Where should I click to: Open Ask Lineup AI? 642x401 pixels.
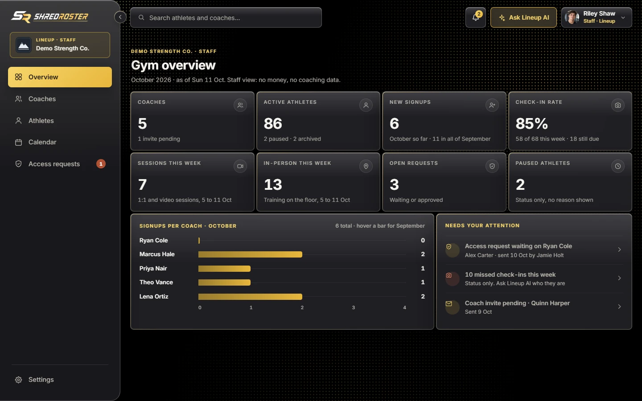(x=523, y=17)
